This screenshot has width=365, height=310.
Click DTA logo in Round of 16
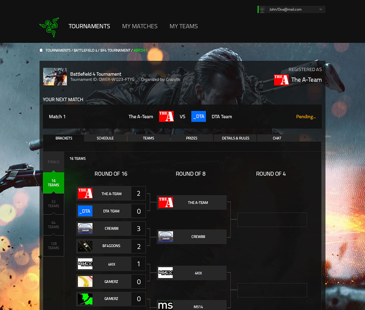coord(85,211)
